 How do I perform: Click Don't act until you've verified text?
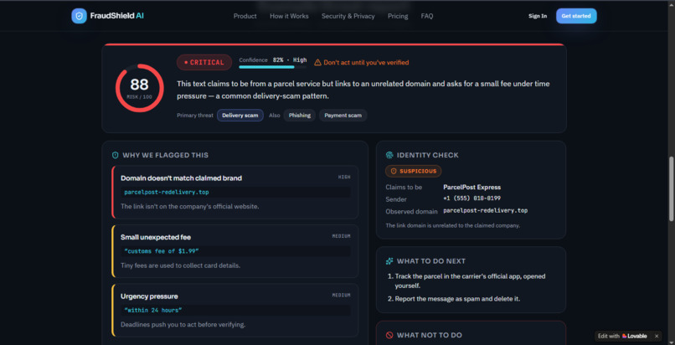(366, 62)
